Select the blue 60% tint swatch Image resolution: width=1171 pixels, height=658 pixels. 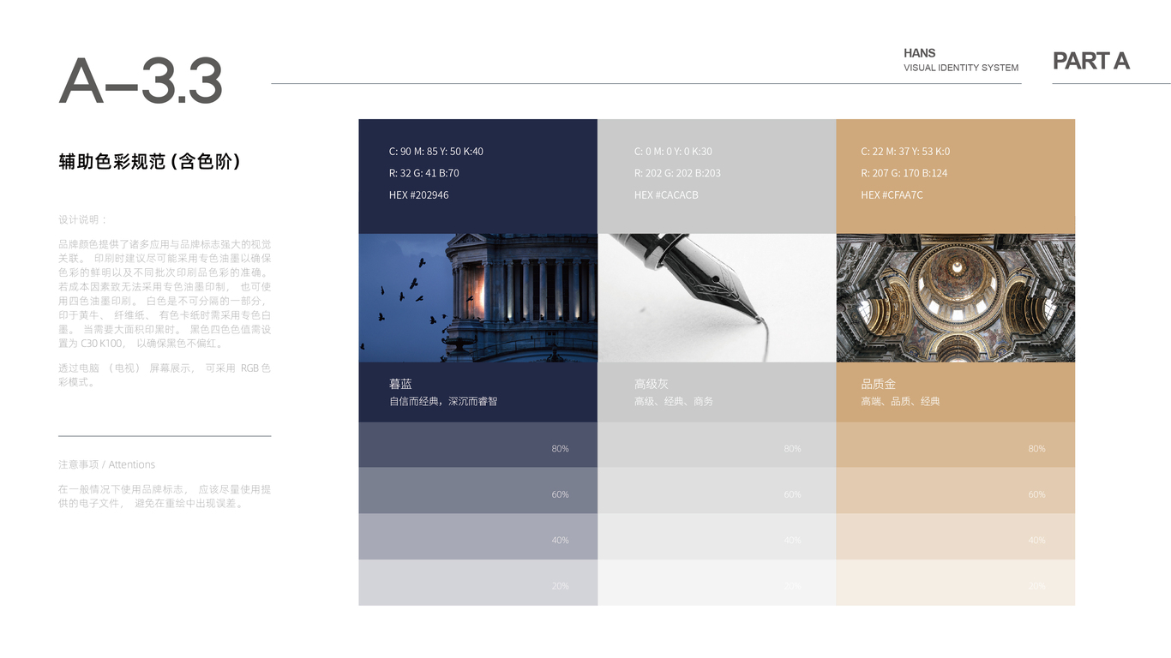(477, 490)
